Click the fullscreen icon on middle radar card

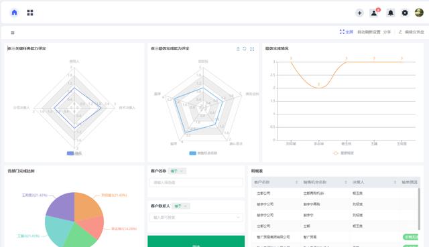point(252,49)
